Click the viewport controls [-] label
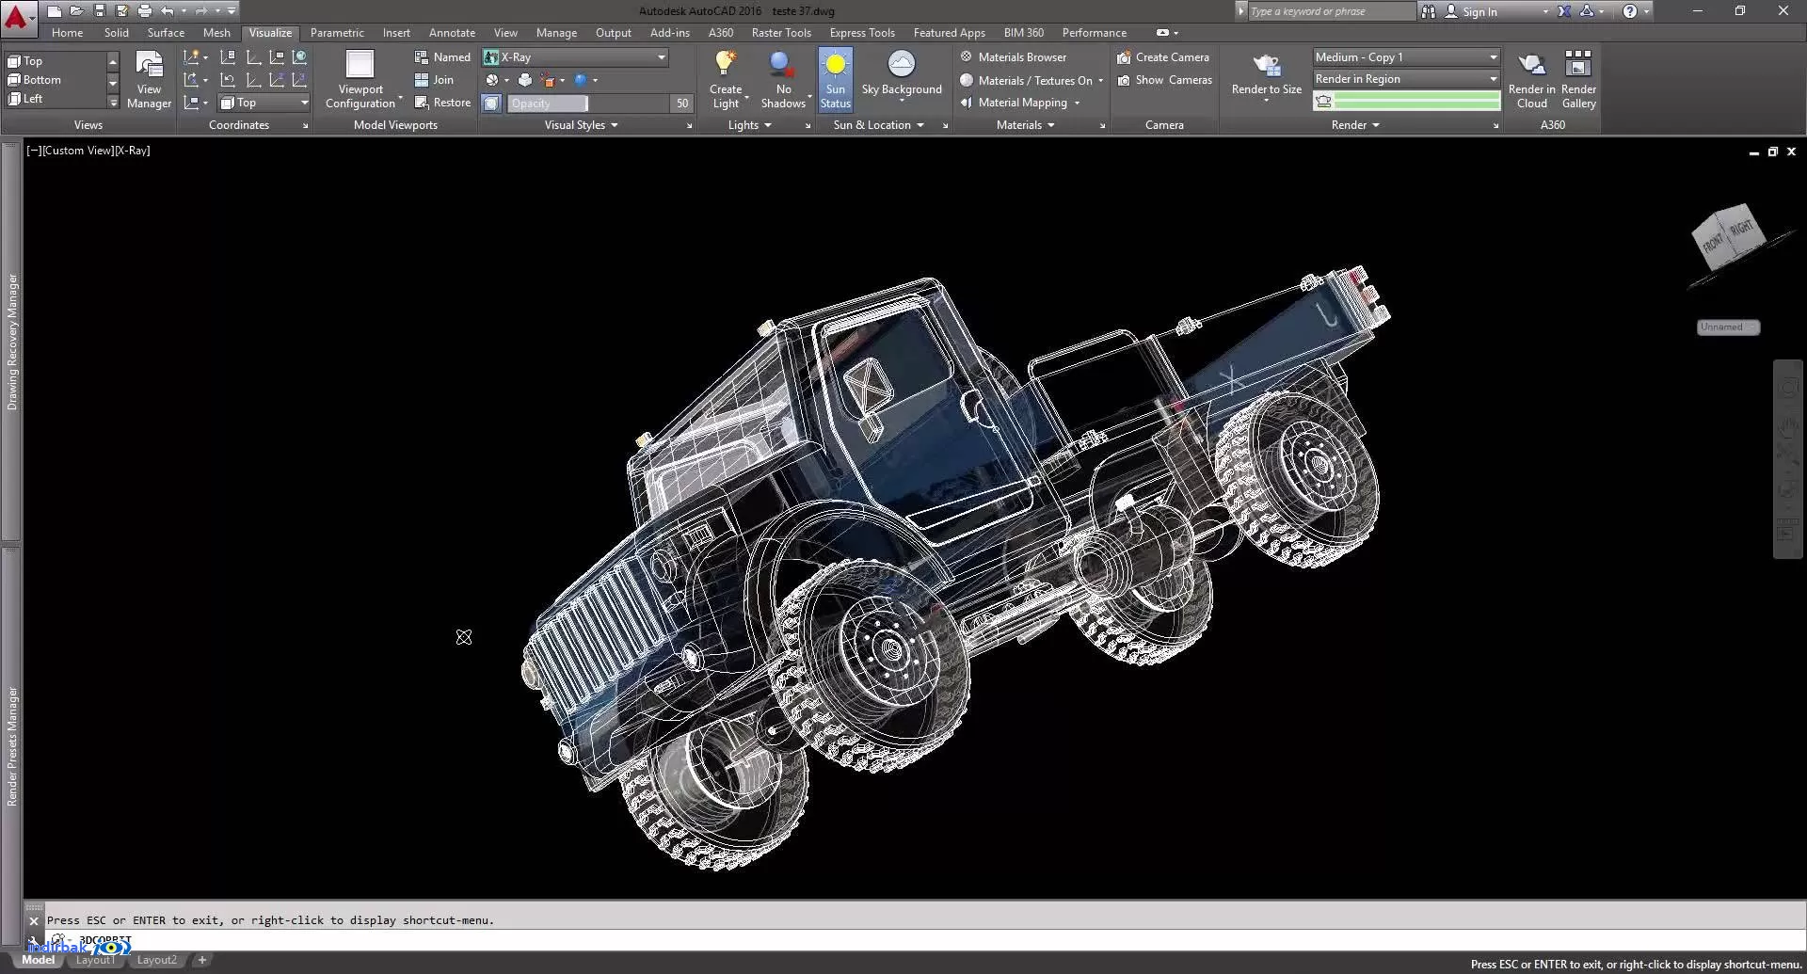This screenshot has width=1807, height=974. [34, 151]
